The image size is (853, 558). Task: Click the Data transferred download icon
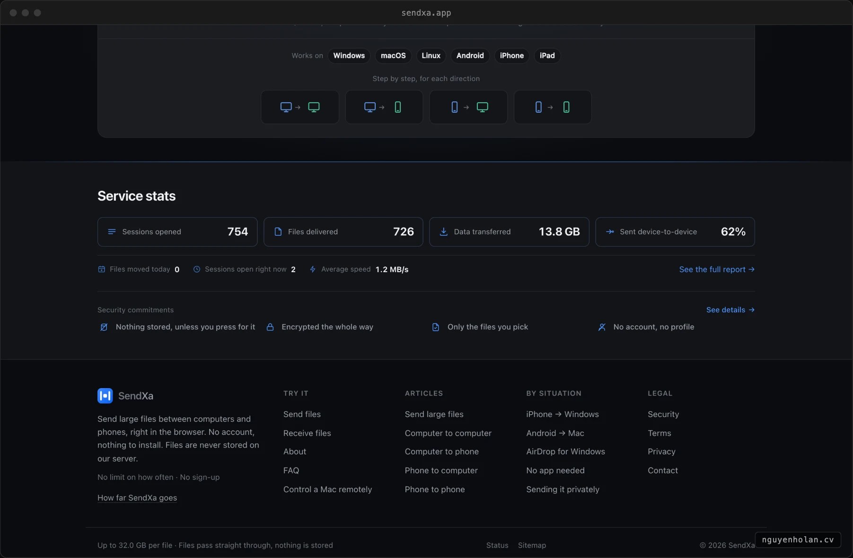click(x=444, y=232)
